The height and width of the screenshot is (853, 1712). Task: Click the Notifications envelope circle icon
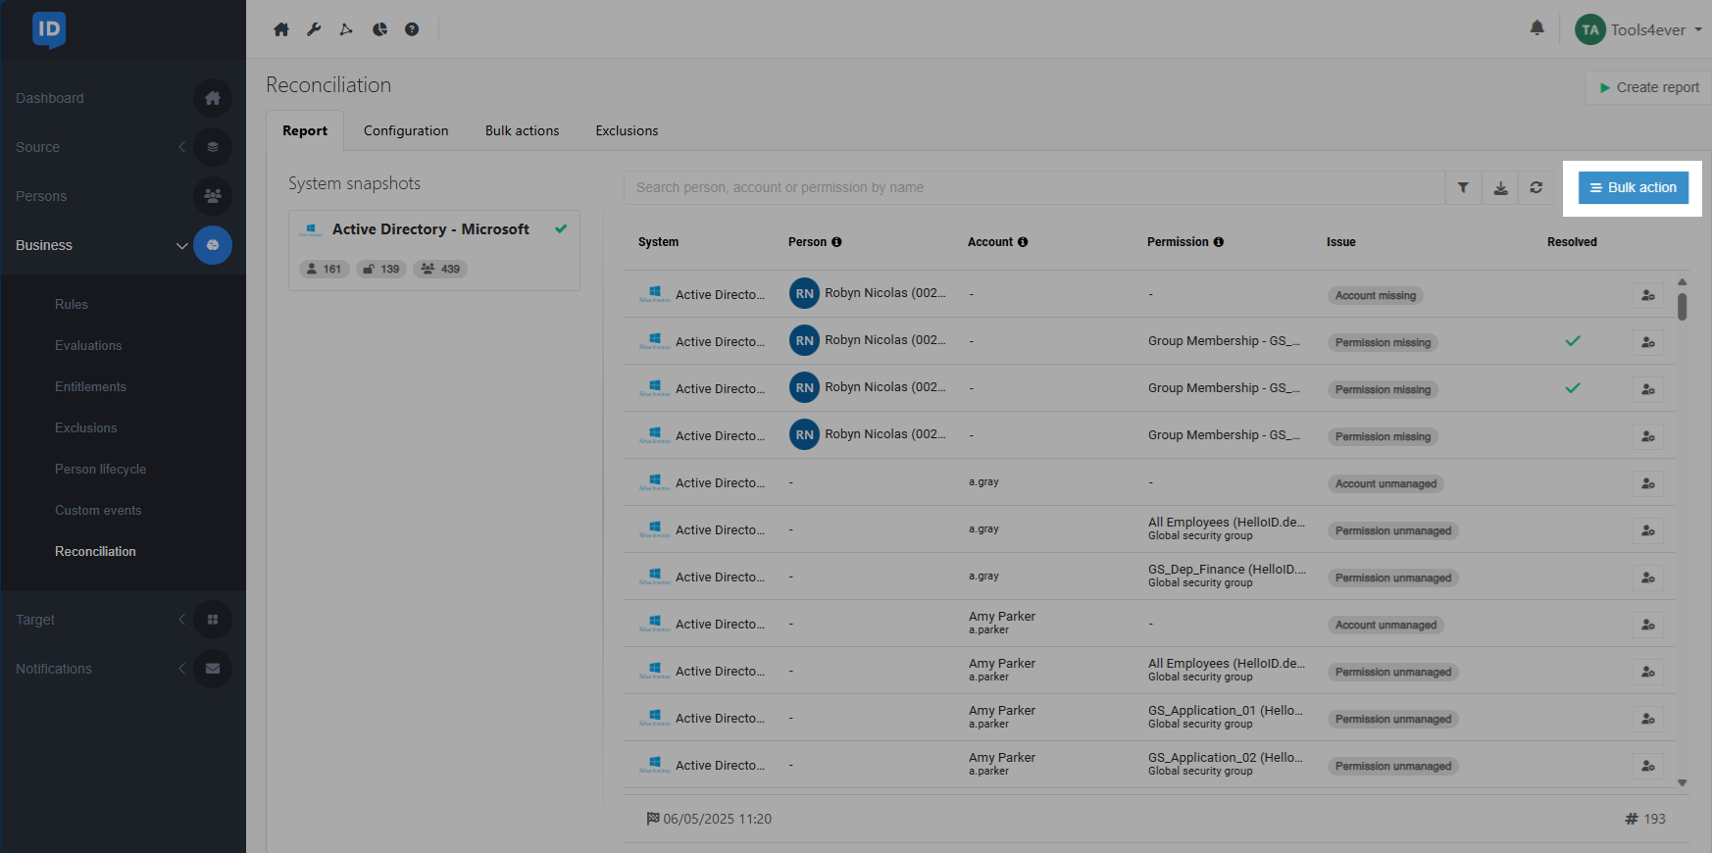click(213, 669)
